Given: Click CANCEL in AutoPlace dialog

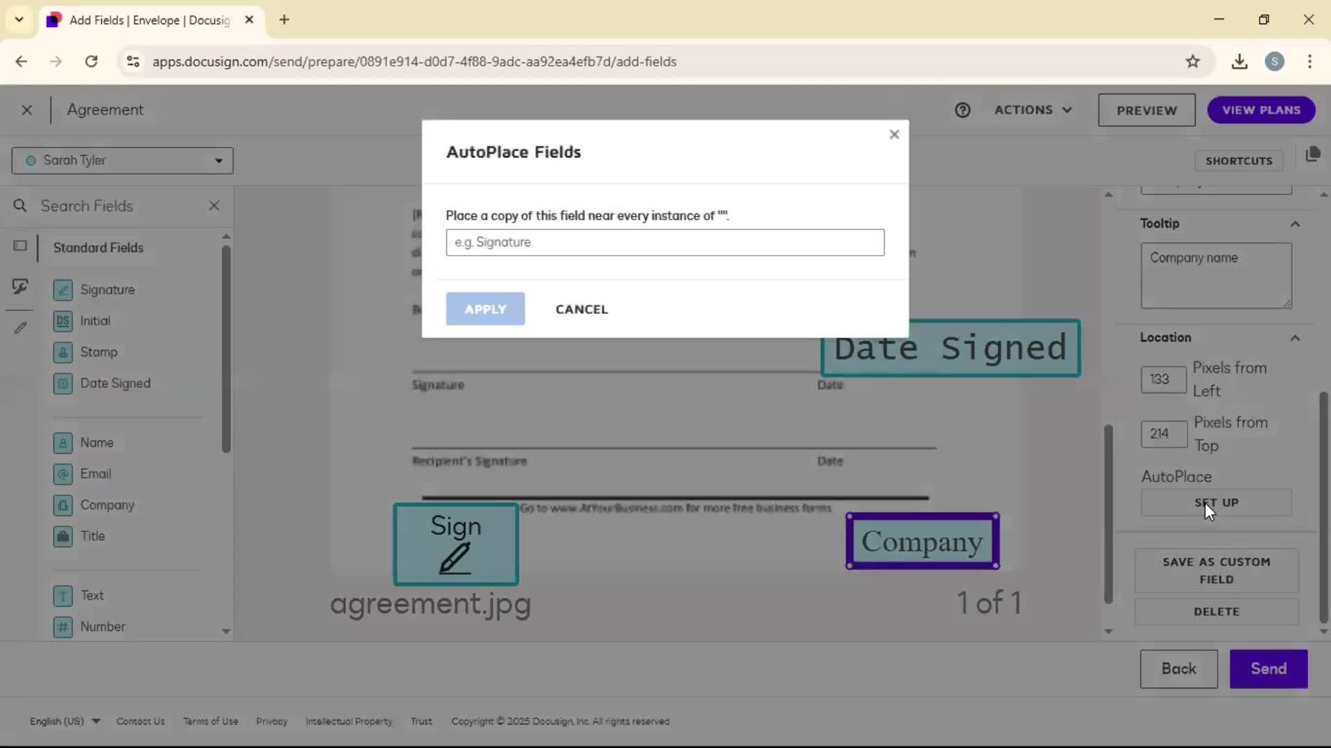Looking at the screenshot, I should click(x=582, y=309).
